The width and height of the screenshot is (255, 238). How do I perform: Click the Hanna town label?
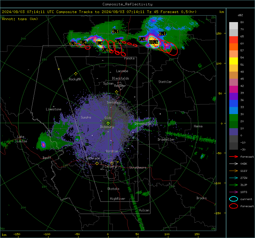[x=198, y=126]
